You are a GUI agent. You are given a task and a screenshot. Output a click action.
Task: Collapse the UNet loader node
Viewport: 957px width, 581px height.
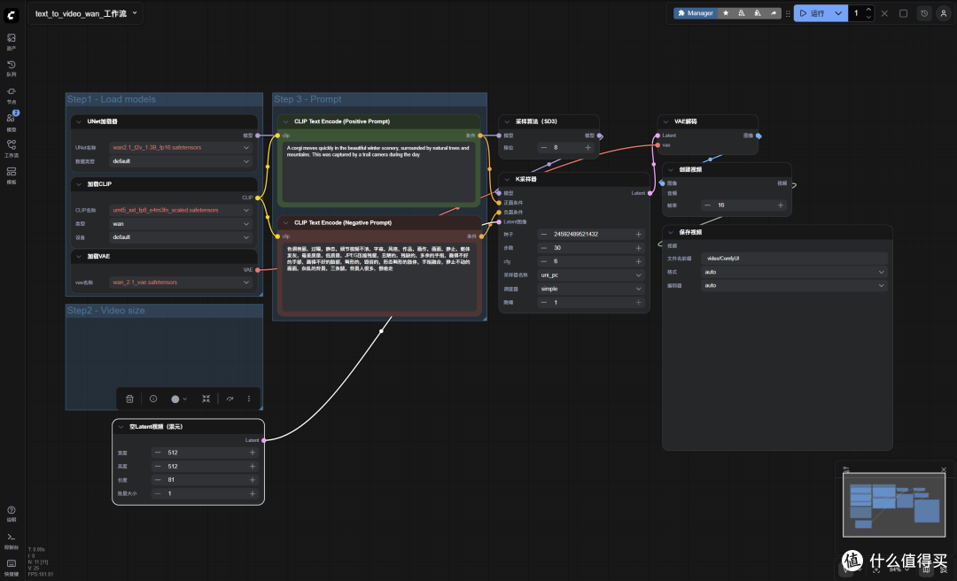(x=79, y=121)
